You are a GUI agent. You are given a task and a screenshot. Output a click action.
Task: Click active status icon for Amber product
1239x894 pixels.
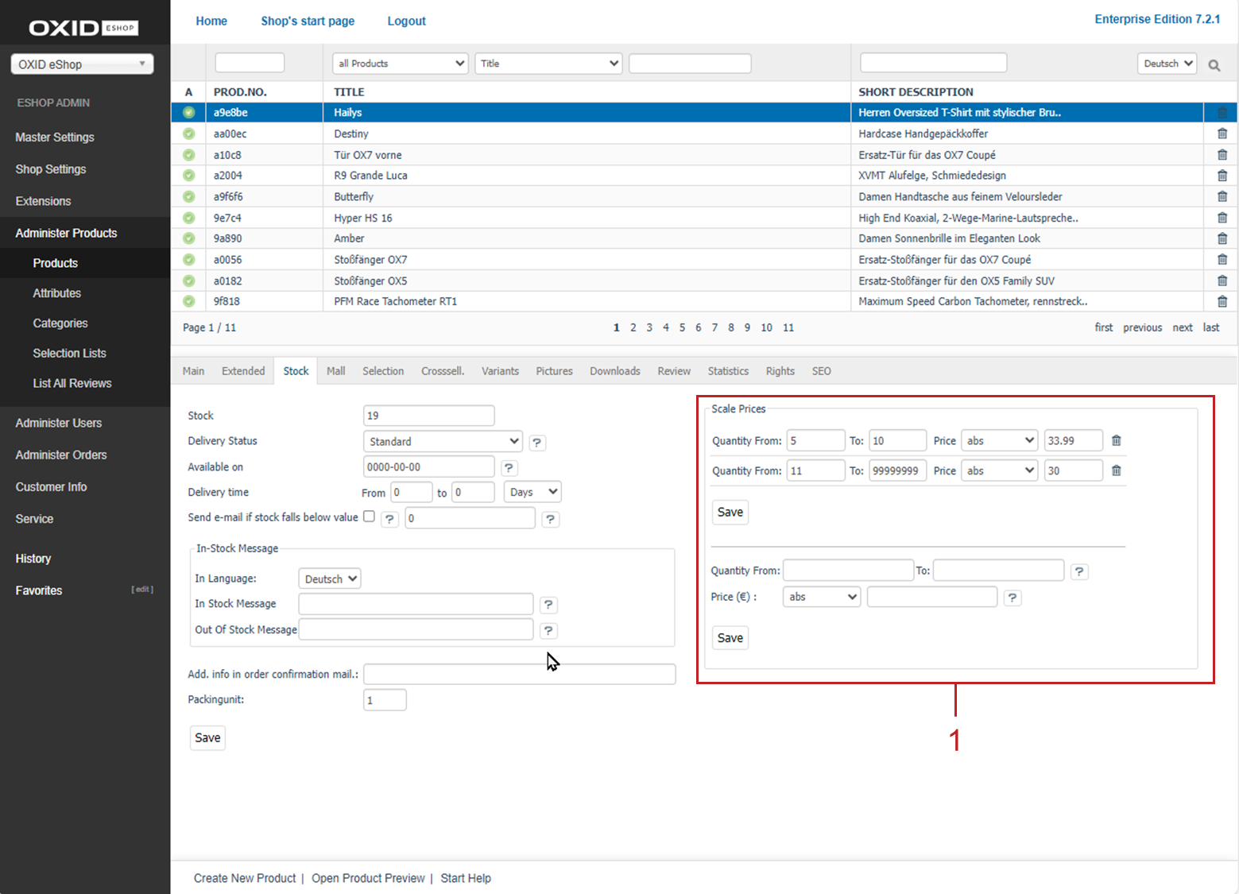pos(188,238)
